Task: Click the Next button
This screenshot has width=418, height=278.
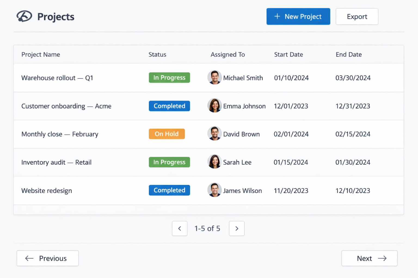Action: point(369,258)
